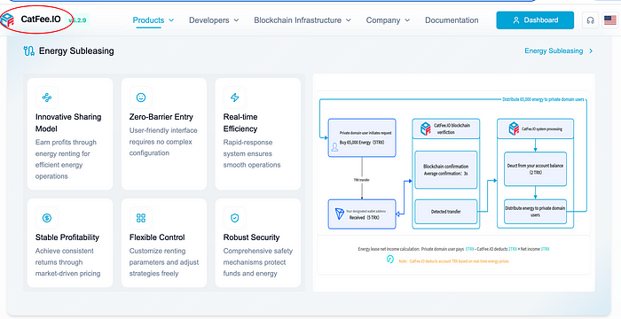The image size is (621, 319).
Task: Click the 'TRX transfer' arrow label
Action: pos(362,180)
